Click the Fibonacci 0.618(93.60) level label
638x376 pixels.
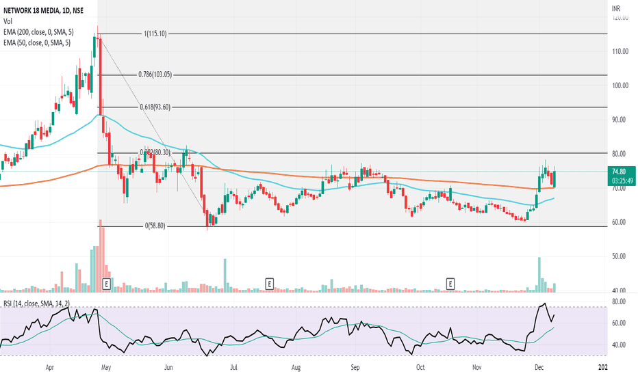155,107
